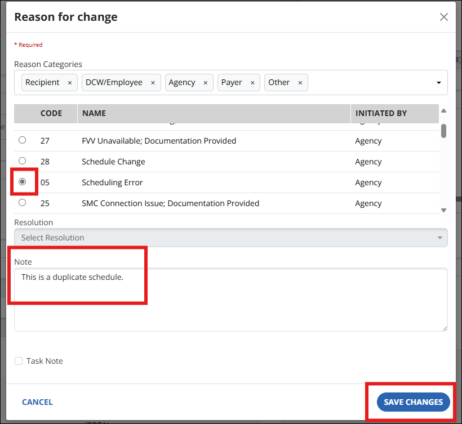Expand the Reason Categories dropdown arrow
The width and height of the screenshot is (462, 424).
(438, 83)
